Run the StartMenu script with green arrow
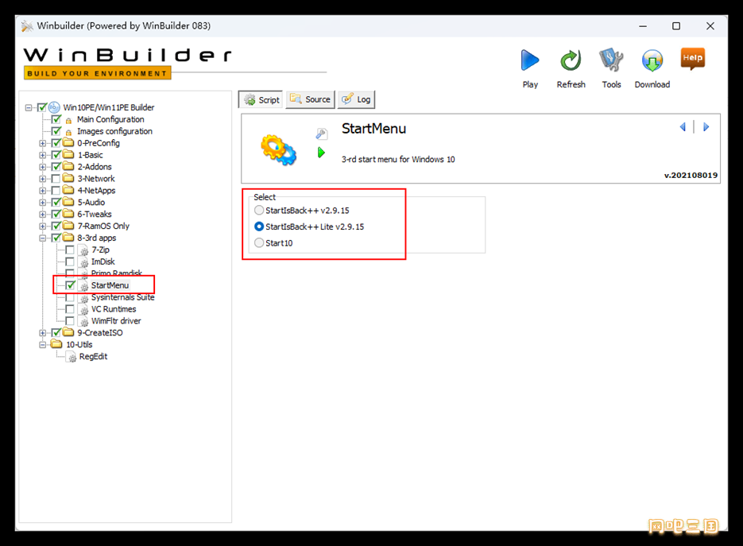 (x=321, y=153)
